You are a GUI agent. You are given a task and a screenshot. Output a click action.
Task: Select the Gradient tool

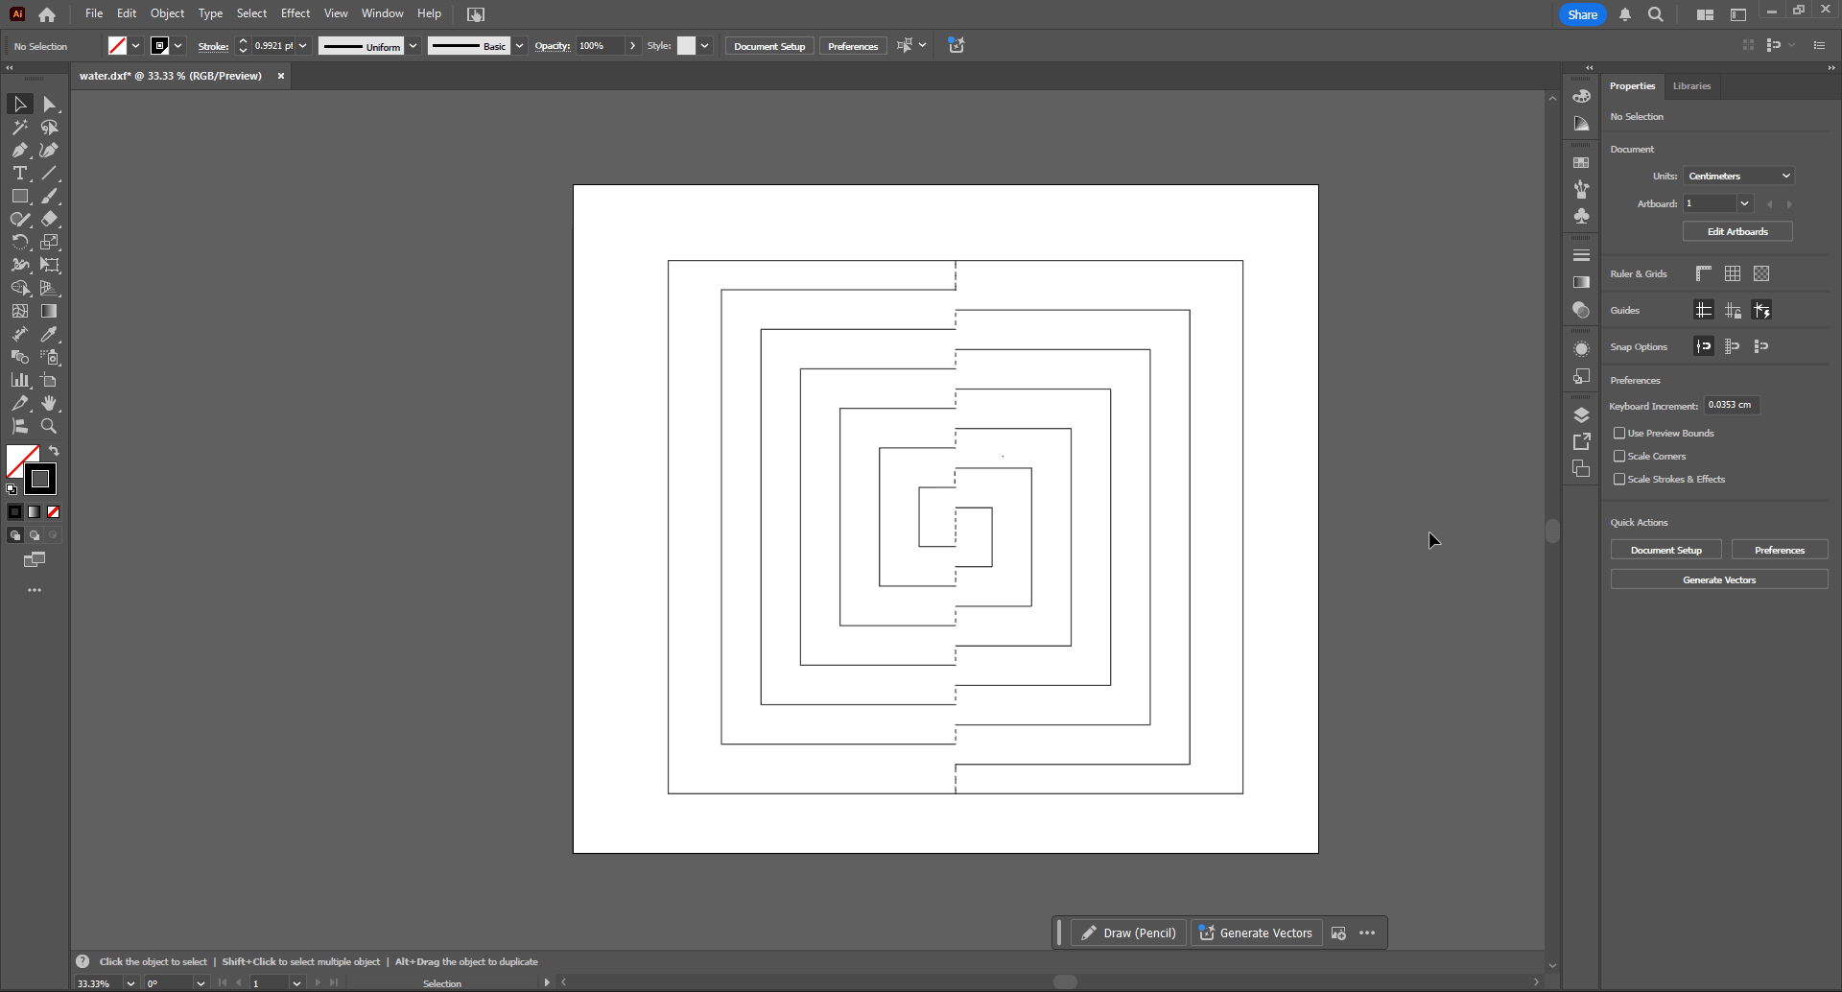(x=50, y=311)
